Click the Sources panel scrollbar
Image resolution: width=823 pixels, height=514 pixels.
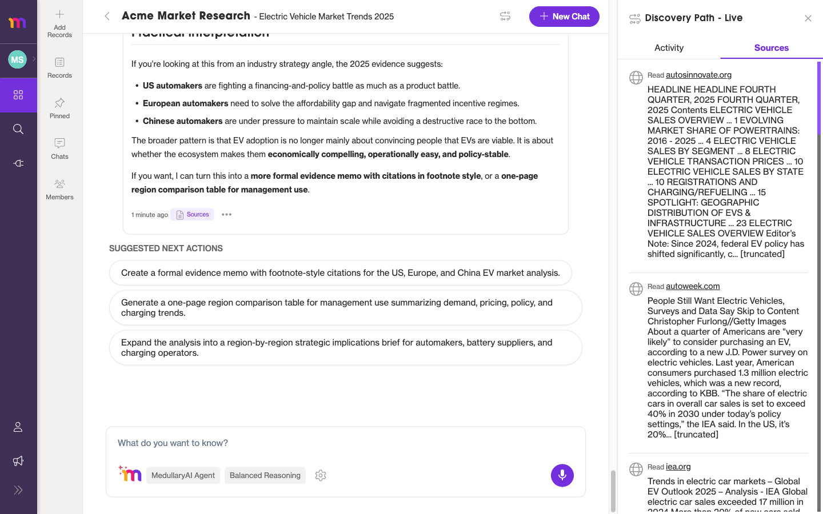[819, 97]
